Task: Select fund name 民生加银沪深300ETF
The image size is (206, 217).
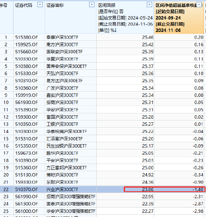Action: (67, 146)
